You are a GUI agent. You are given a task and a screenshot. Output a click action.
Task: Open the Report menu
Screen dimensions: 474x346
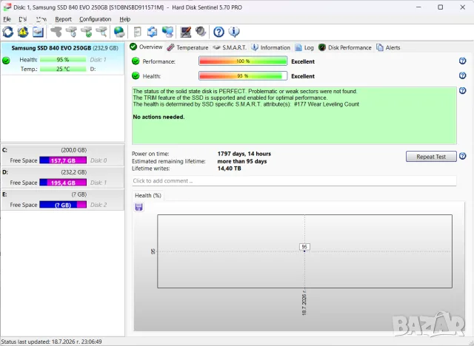pyautogui.click(x=63, y=19)
